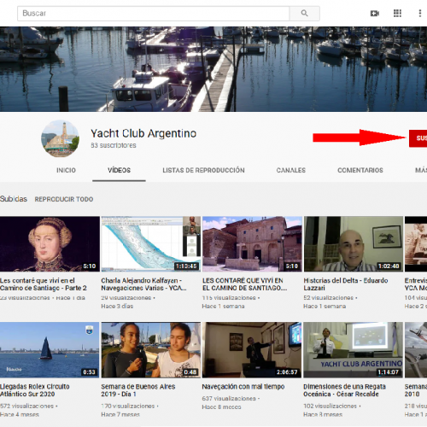Click title 'Les contaré que viví en el Camino de Santiago - Parte 2'

44,284
